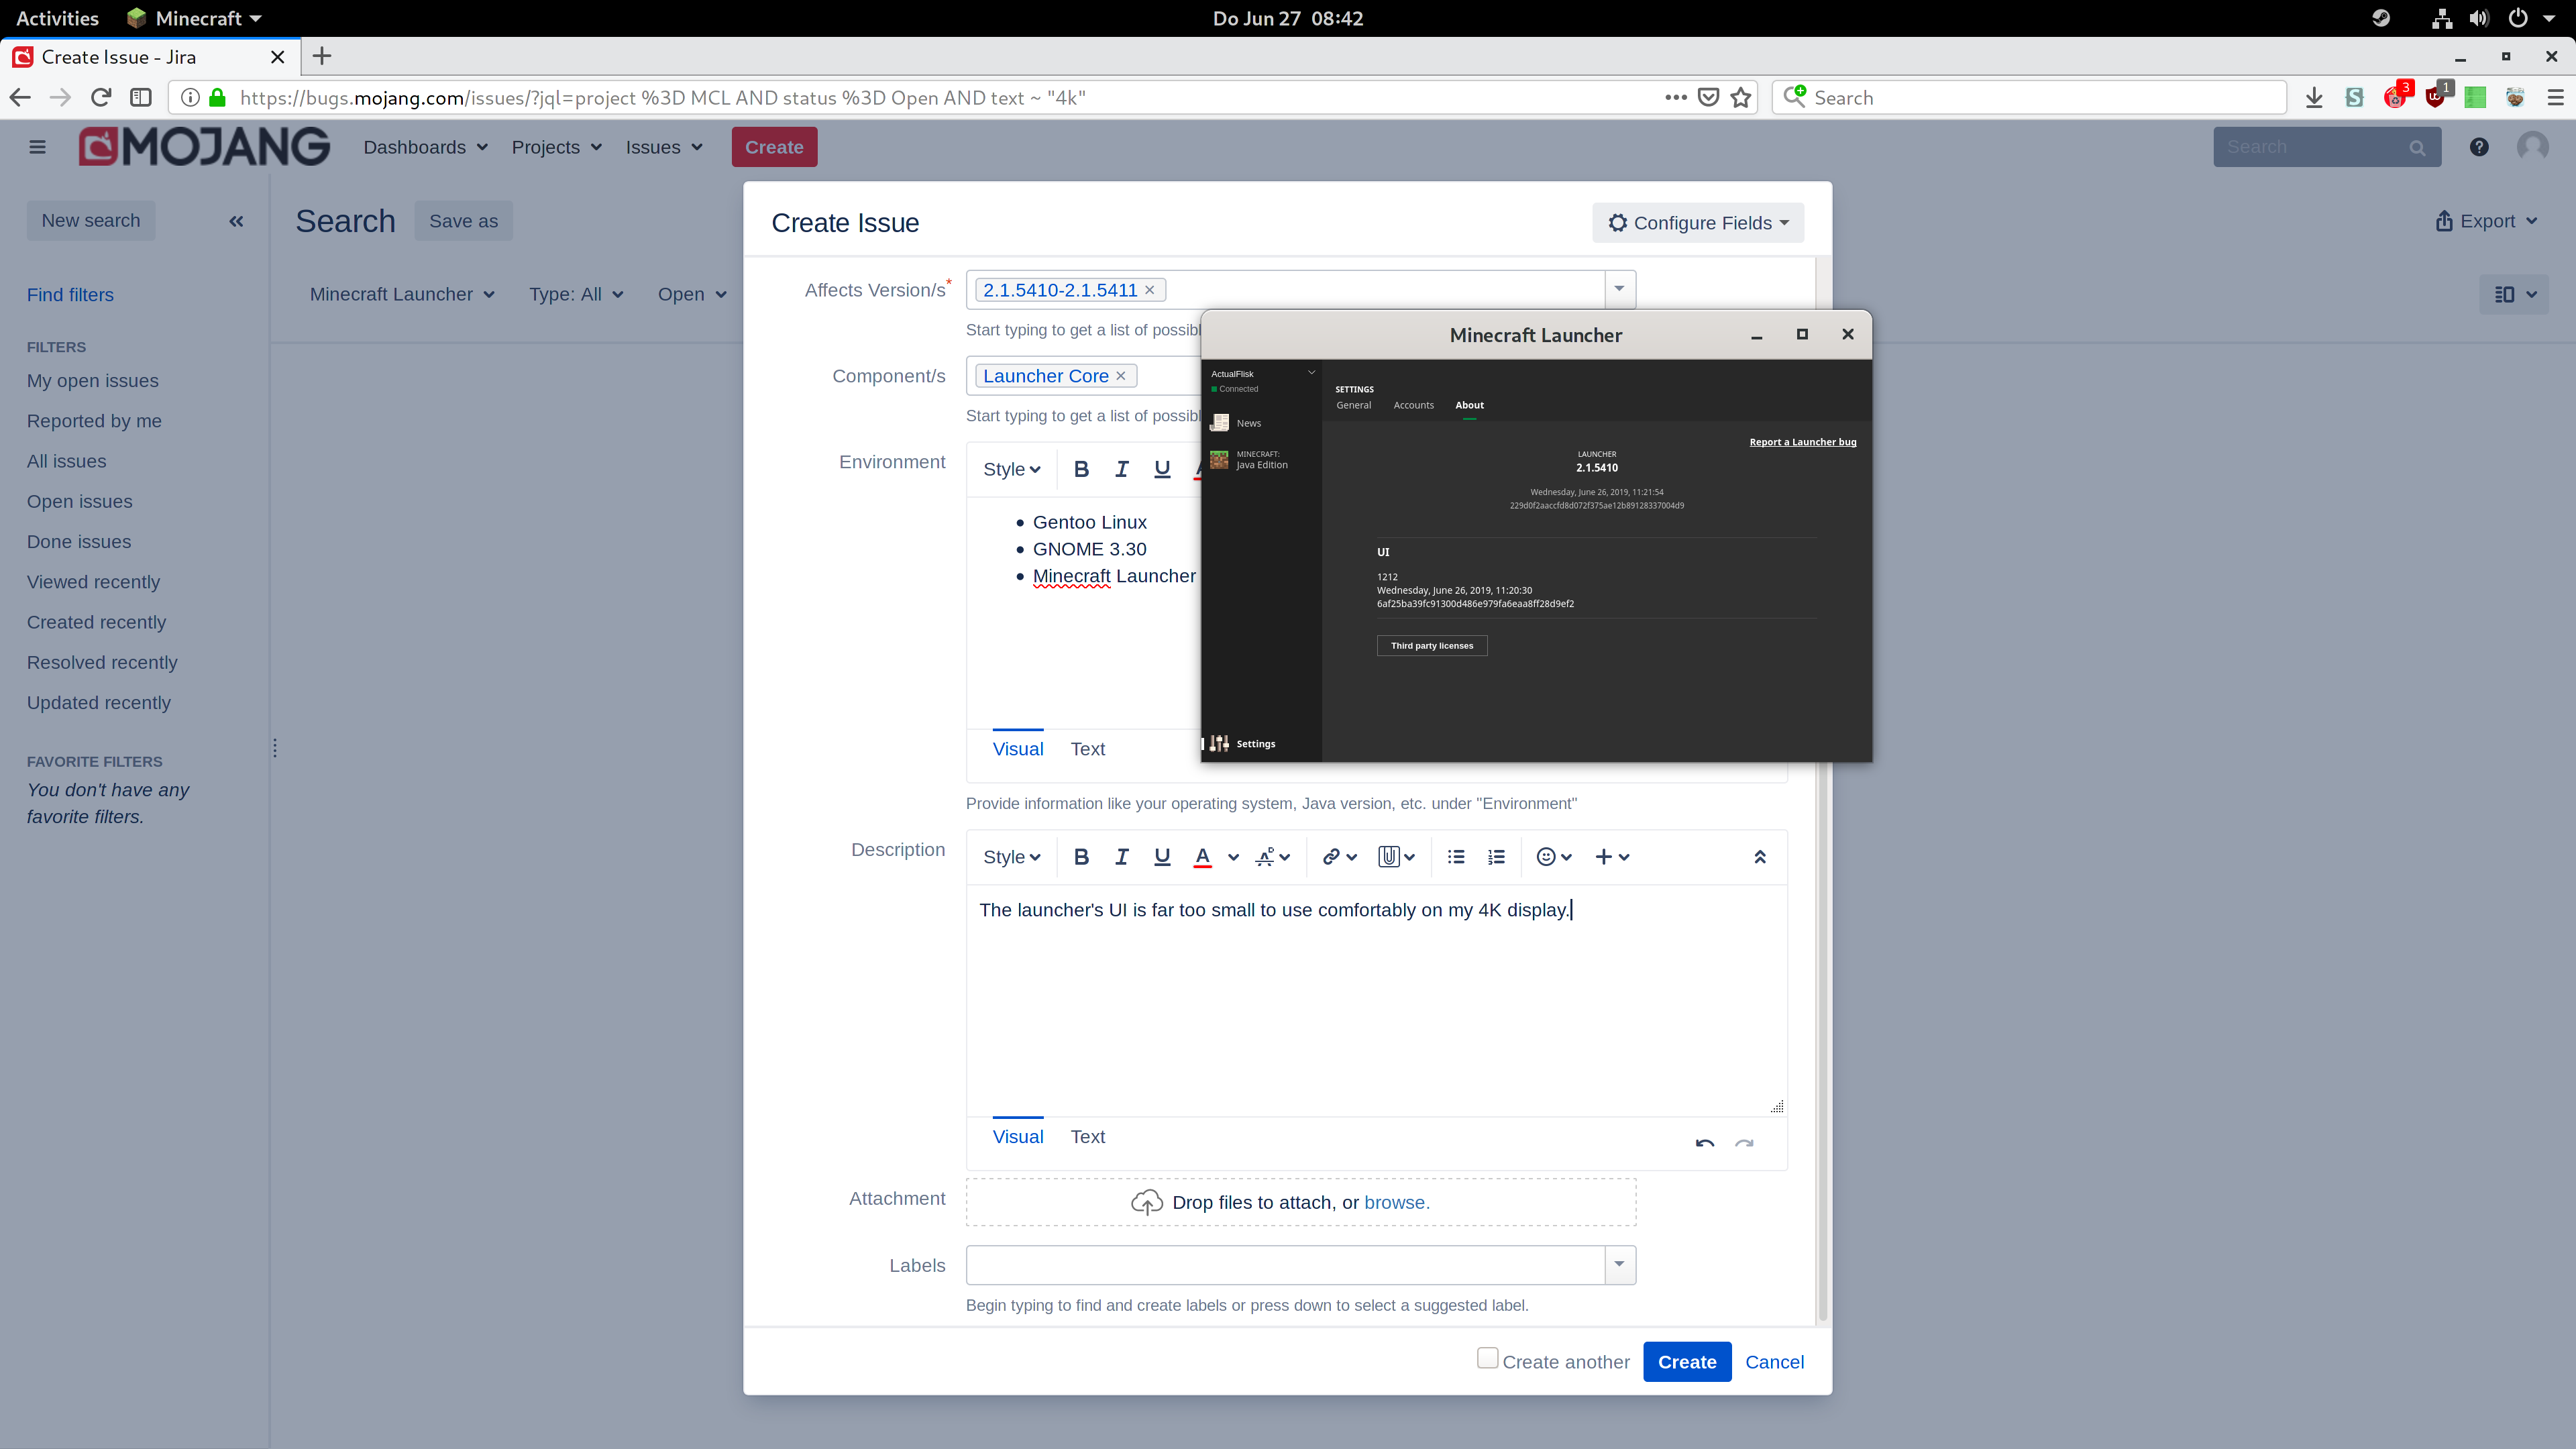The width and height of the screenshot is (2576, 1449).
Task: Insert bullet list in Description editor
Action: [x=1456, y=857]
